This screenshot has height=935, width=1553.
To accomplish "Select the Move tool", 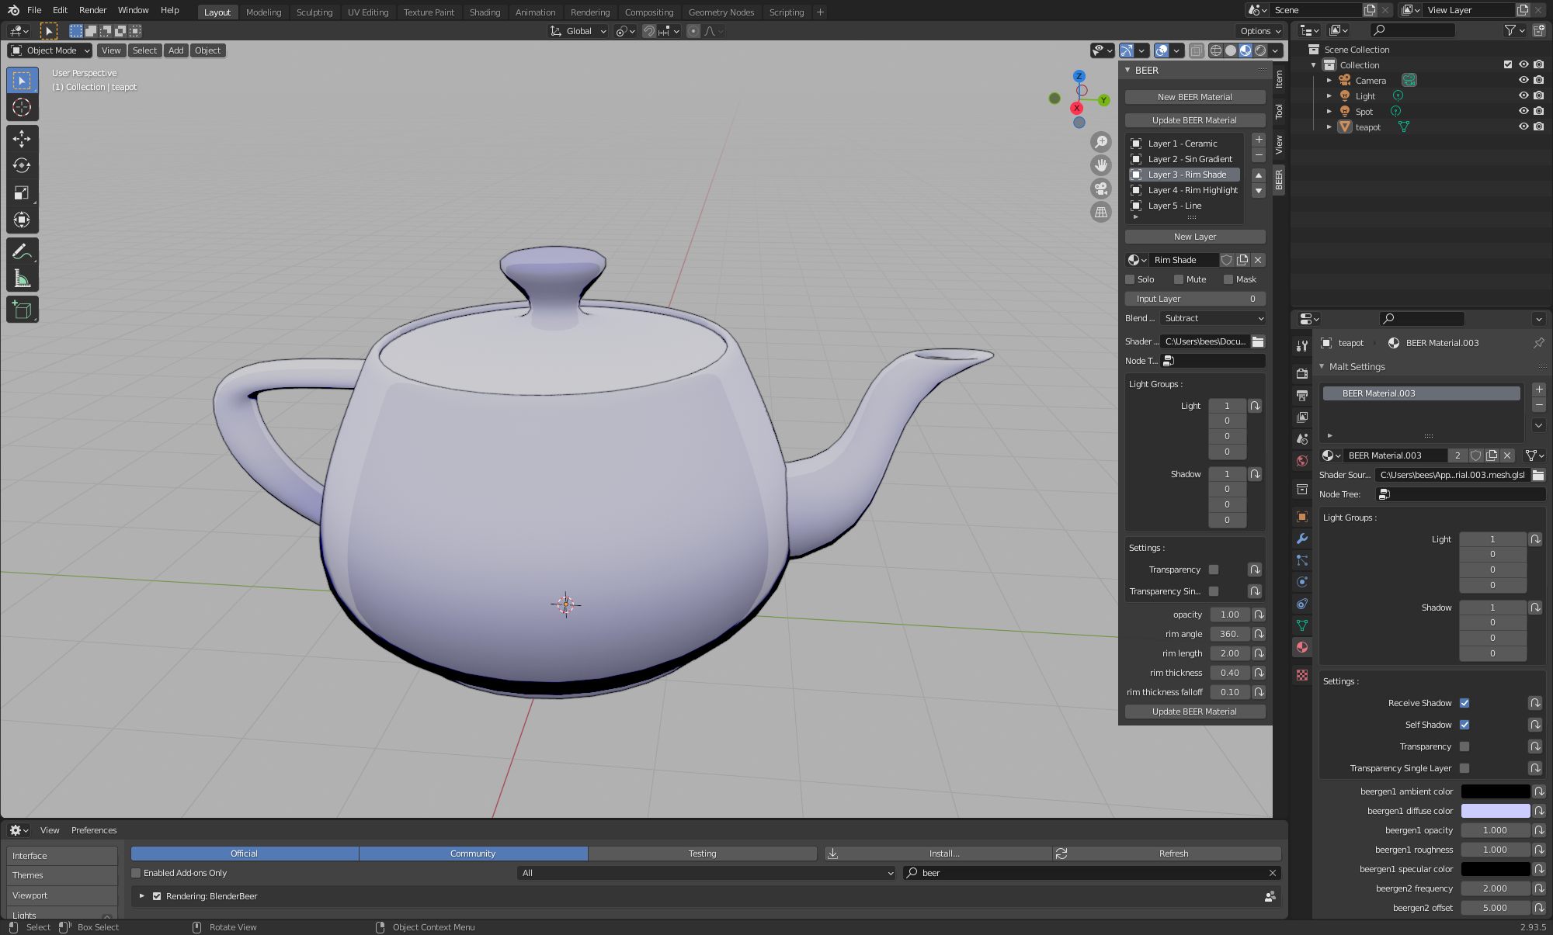I will 22,138.
